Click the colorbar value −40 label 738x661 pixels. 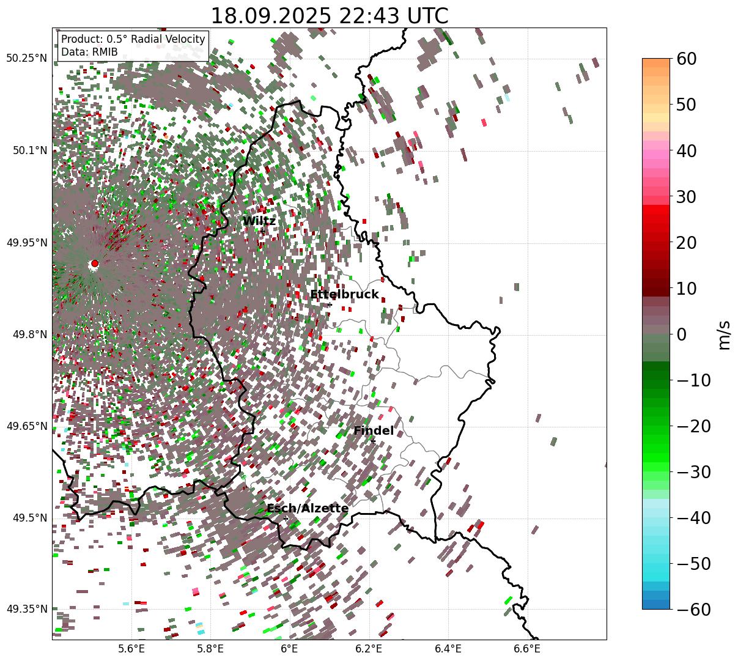[693, 517]
